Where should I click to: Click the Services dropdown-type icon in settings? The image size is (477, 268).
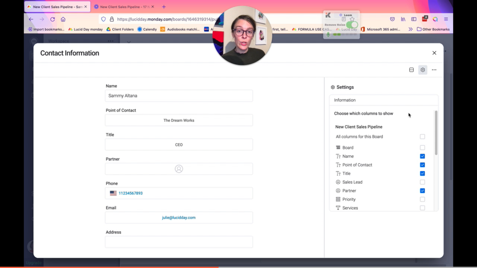click(x=338, y=208)
